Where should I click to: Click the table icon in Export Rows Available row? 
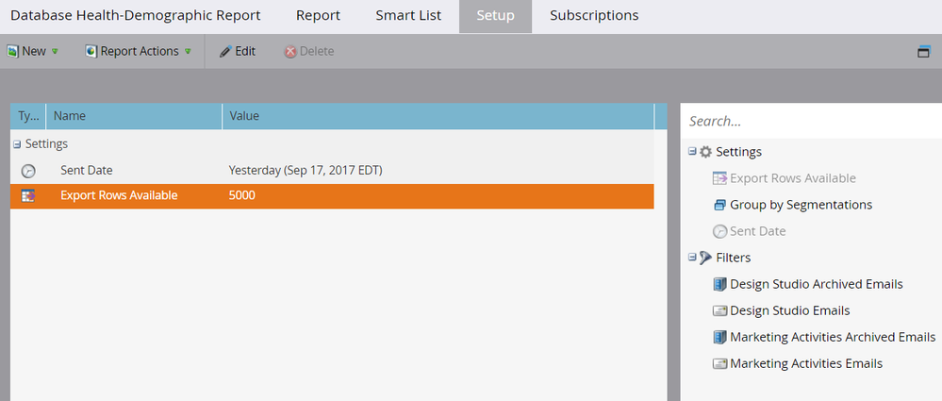coord(28,196)
